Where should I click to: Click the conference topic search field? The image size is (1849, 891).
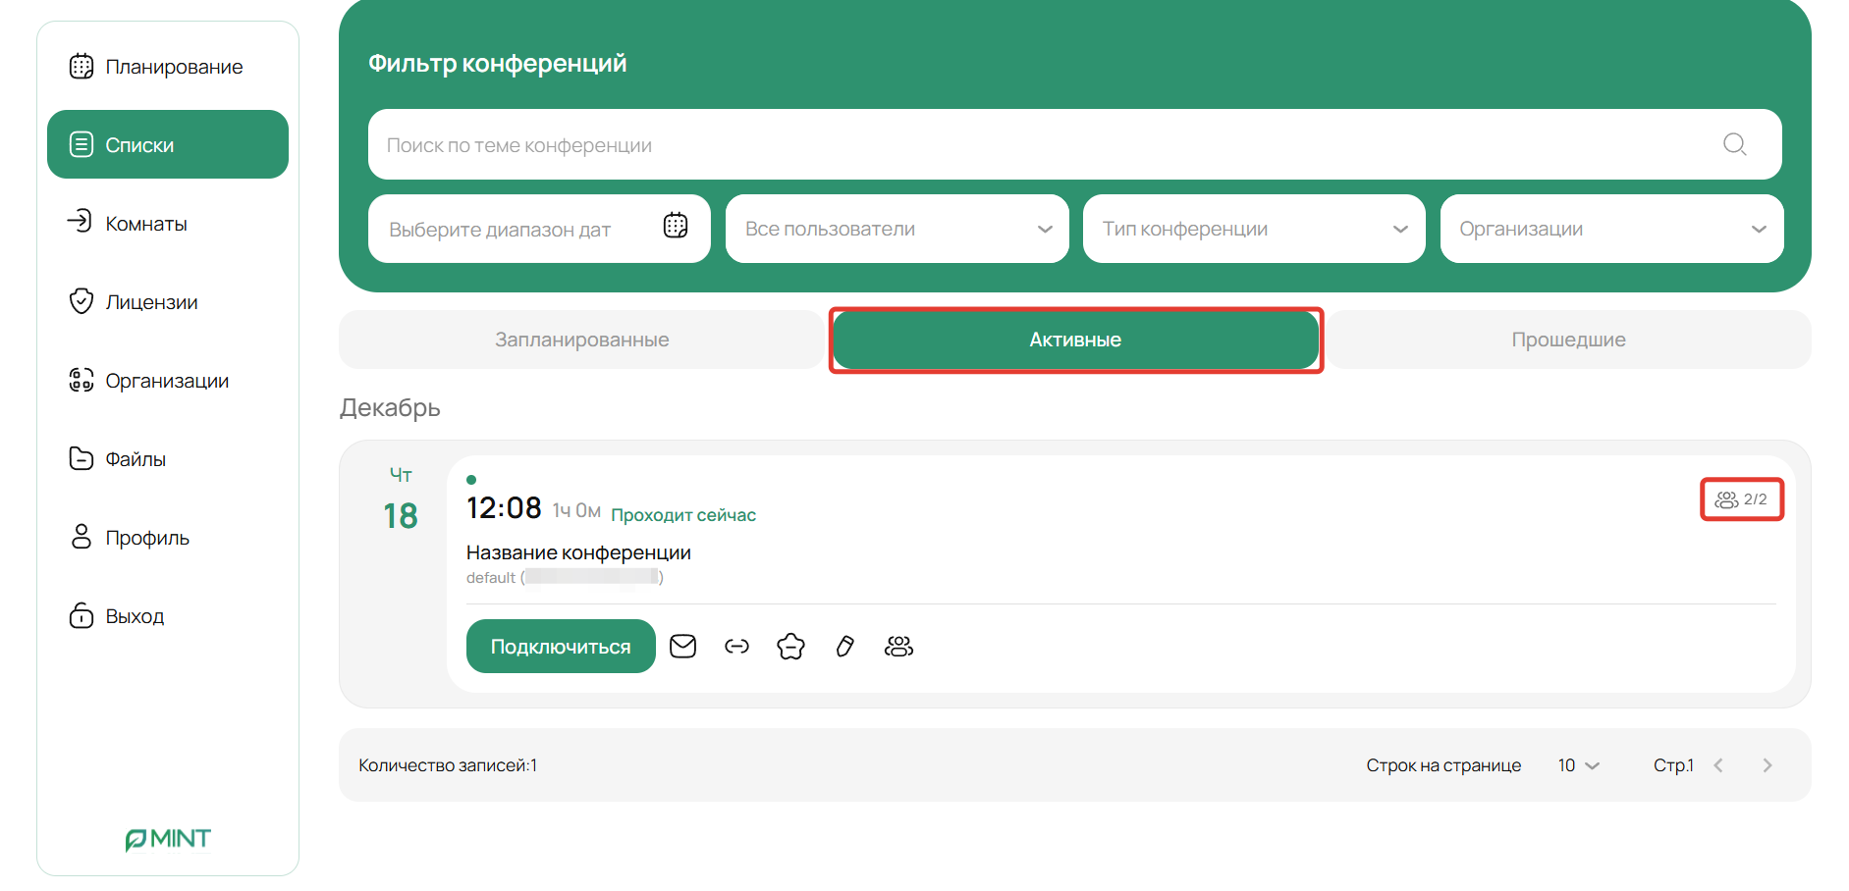1041,145
